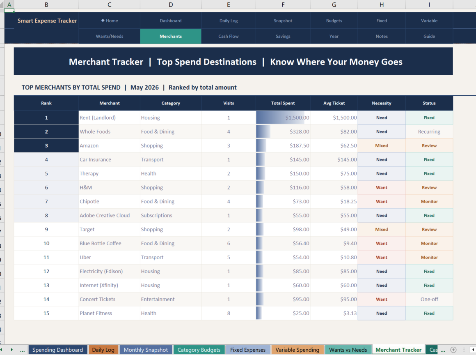Open the Wants/Needs navigation link
476x355 pixels.
click(x=110, y=36)
